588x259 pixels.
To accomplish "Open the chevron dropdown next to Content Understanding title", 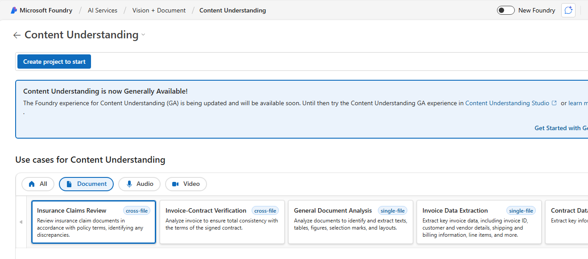I will (x=143, y=35).
